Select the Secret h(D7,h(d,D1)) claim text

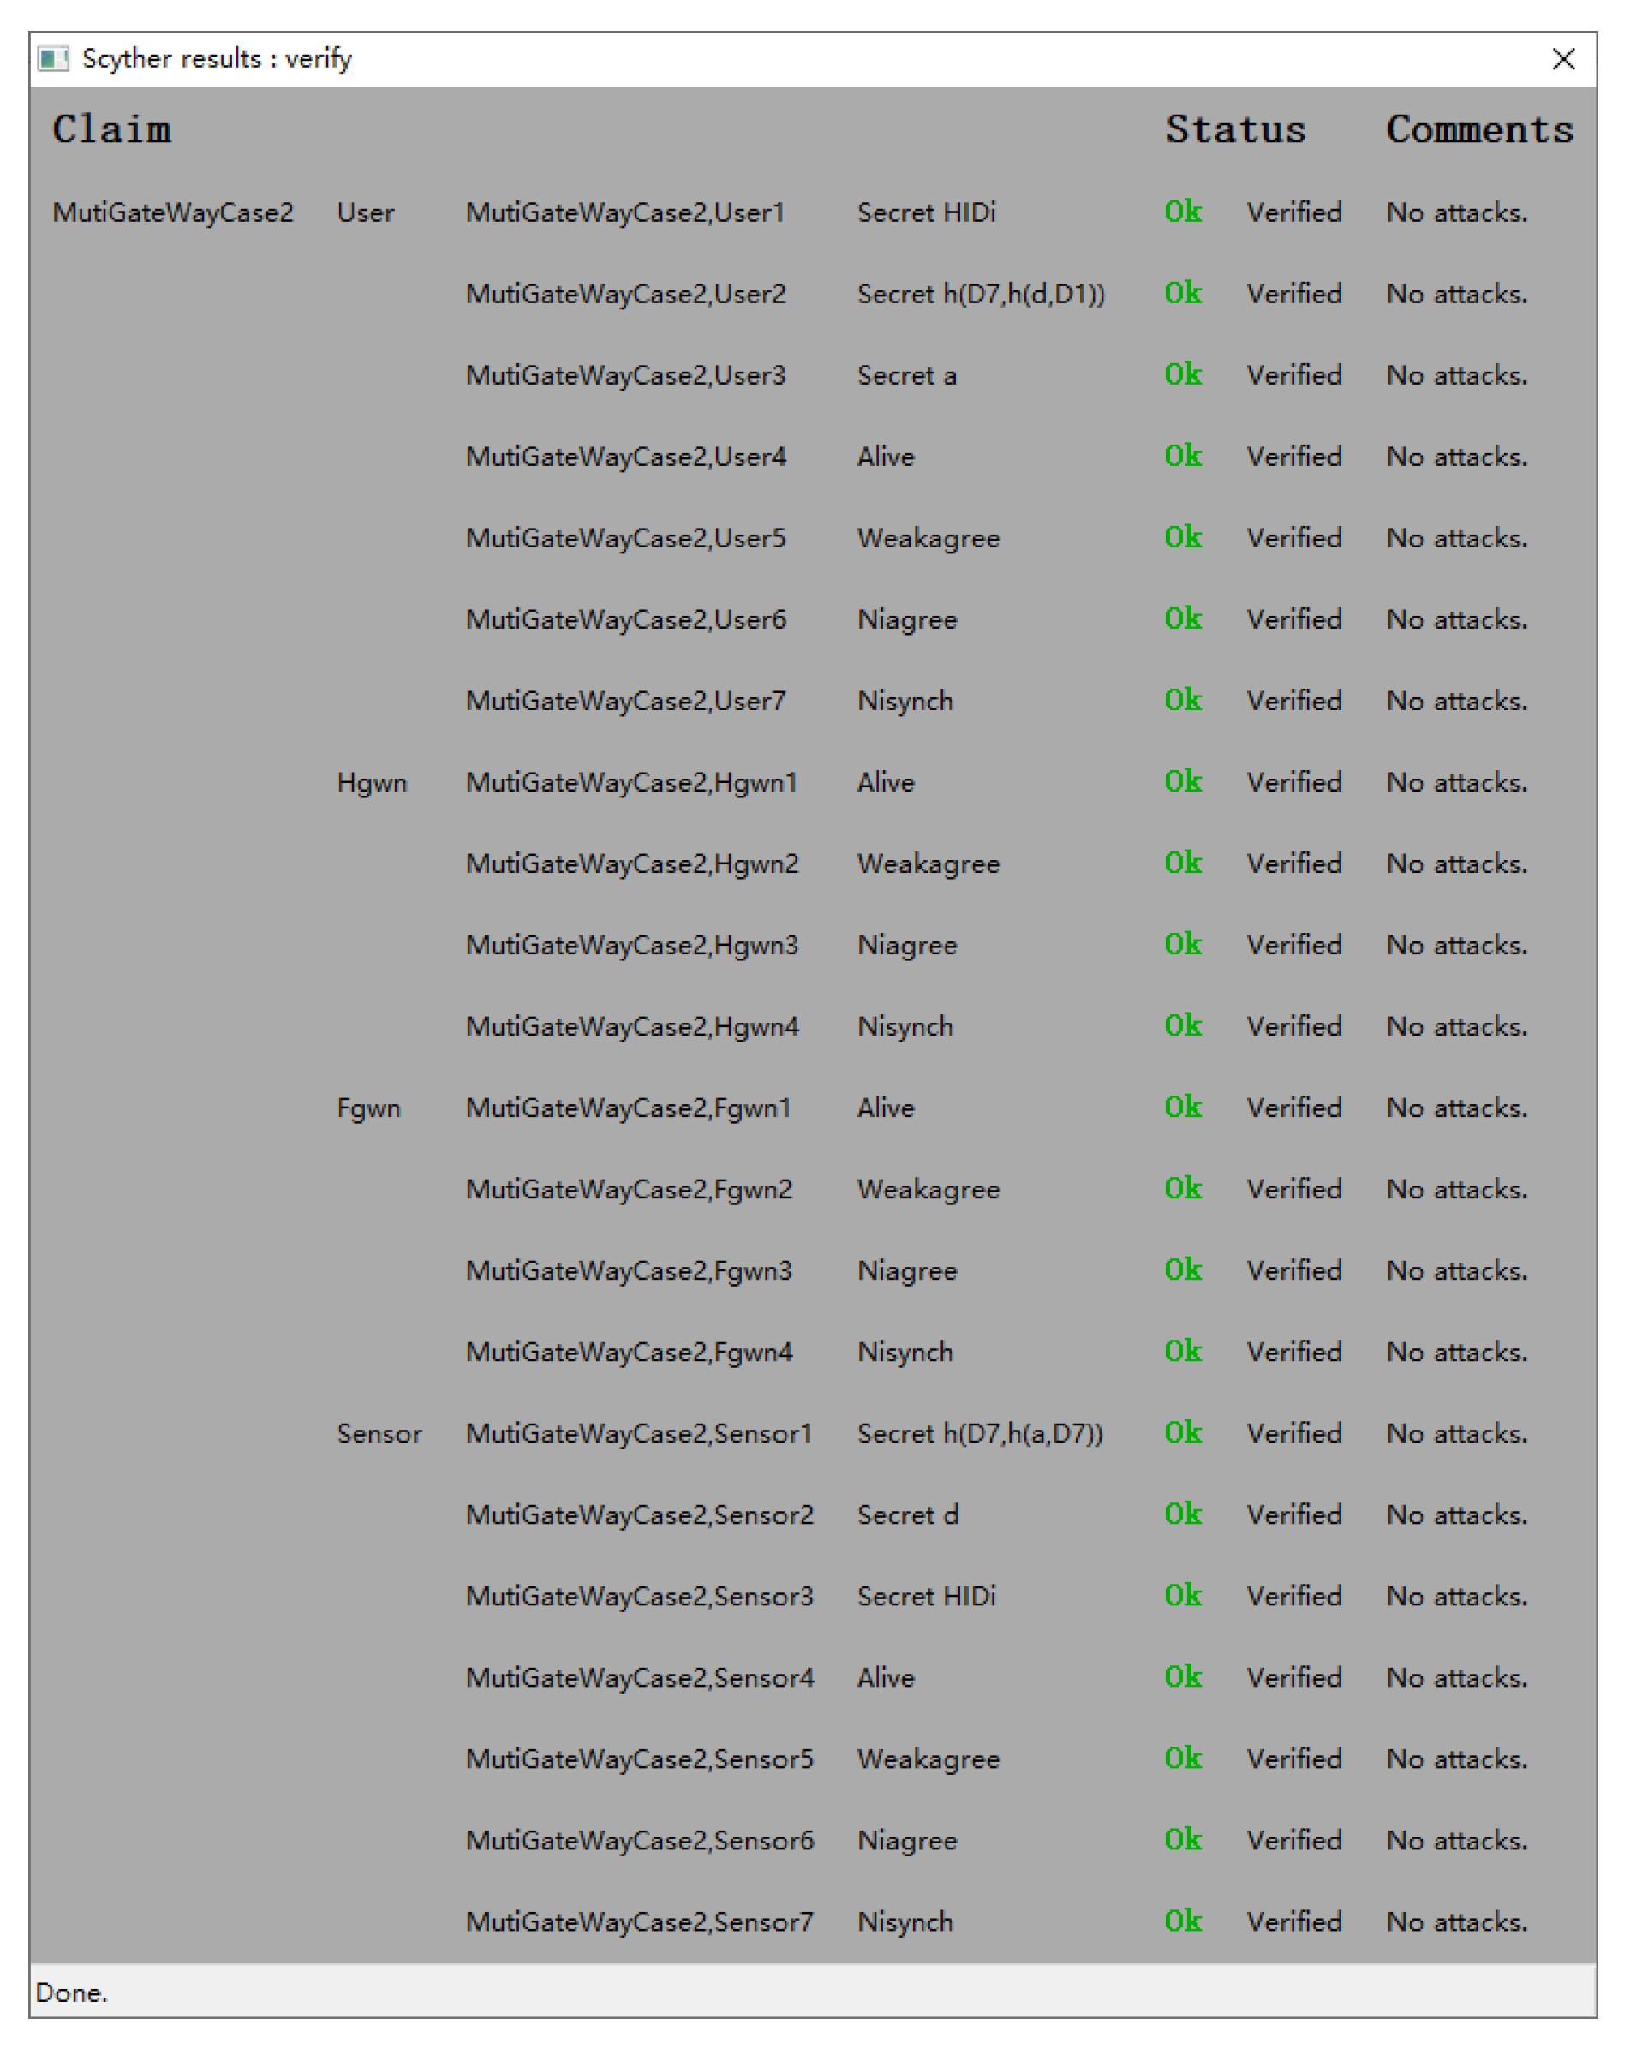click(x=980, y=294)
